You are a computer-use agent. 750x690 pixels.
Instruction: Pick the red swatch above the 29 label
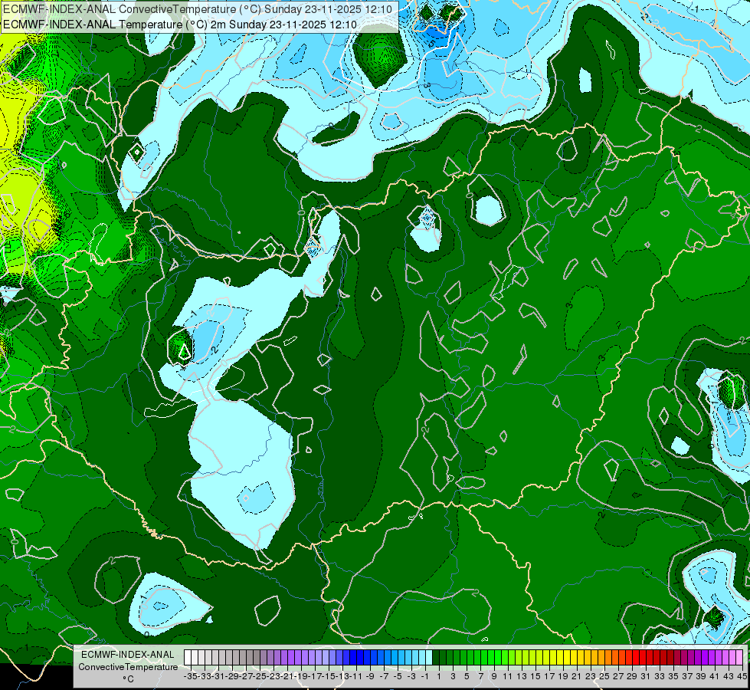(636, 657)
